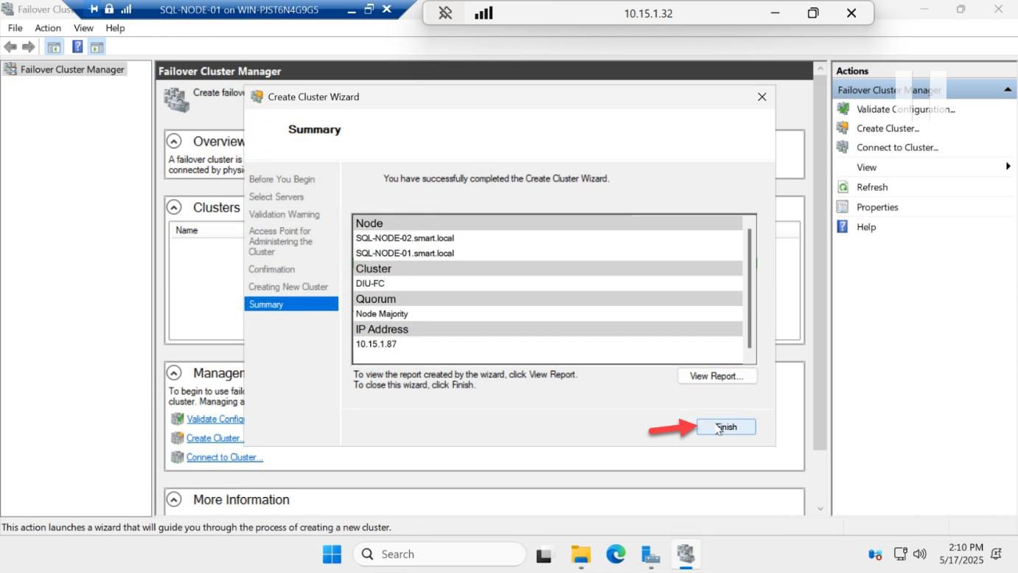1018x573 pixels.
Task: Click Failover Cluster Manager taskbar icon
Action: click(686, 554)
